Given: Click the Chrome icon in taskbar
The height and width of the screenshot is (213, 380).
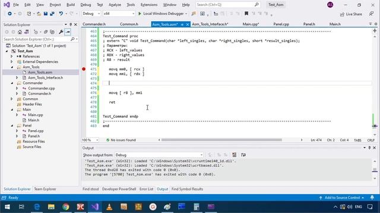Looking at the screenshot, I should [66, 206].
